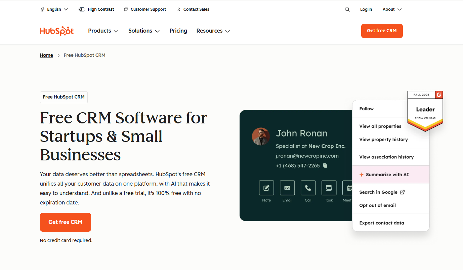Screen dimensions: 463x270
Task: Click the HubSpot logo
Action: pos(56,31)
